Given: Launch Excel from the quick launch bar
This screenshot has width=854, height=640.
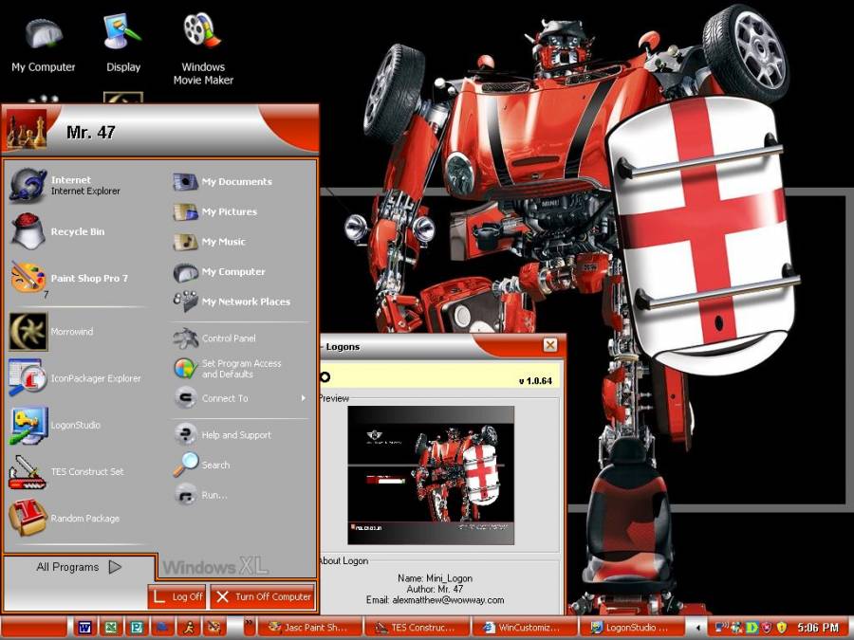Looking at the screenshot, I should [111, 628].
